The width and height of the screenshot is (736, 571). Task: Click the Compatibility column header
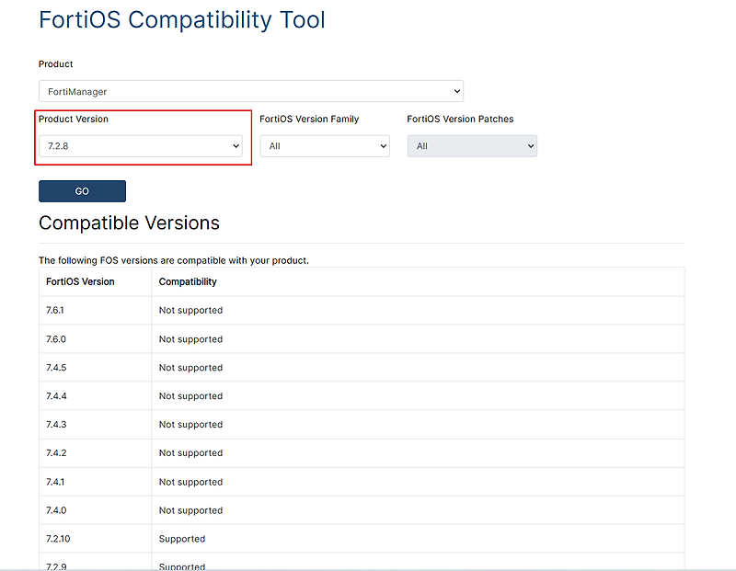coord(187,281)
